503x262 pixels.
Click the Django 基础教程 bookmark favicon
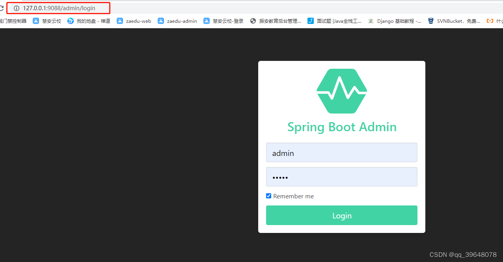point(371,21)
